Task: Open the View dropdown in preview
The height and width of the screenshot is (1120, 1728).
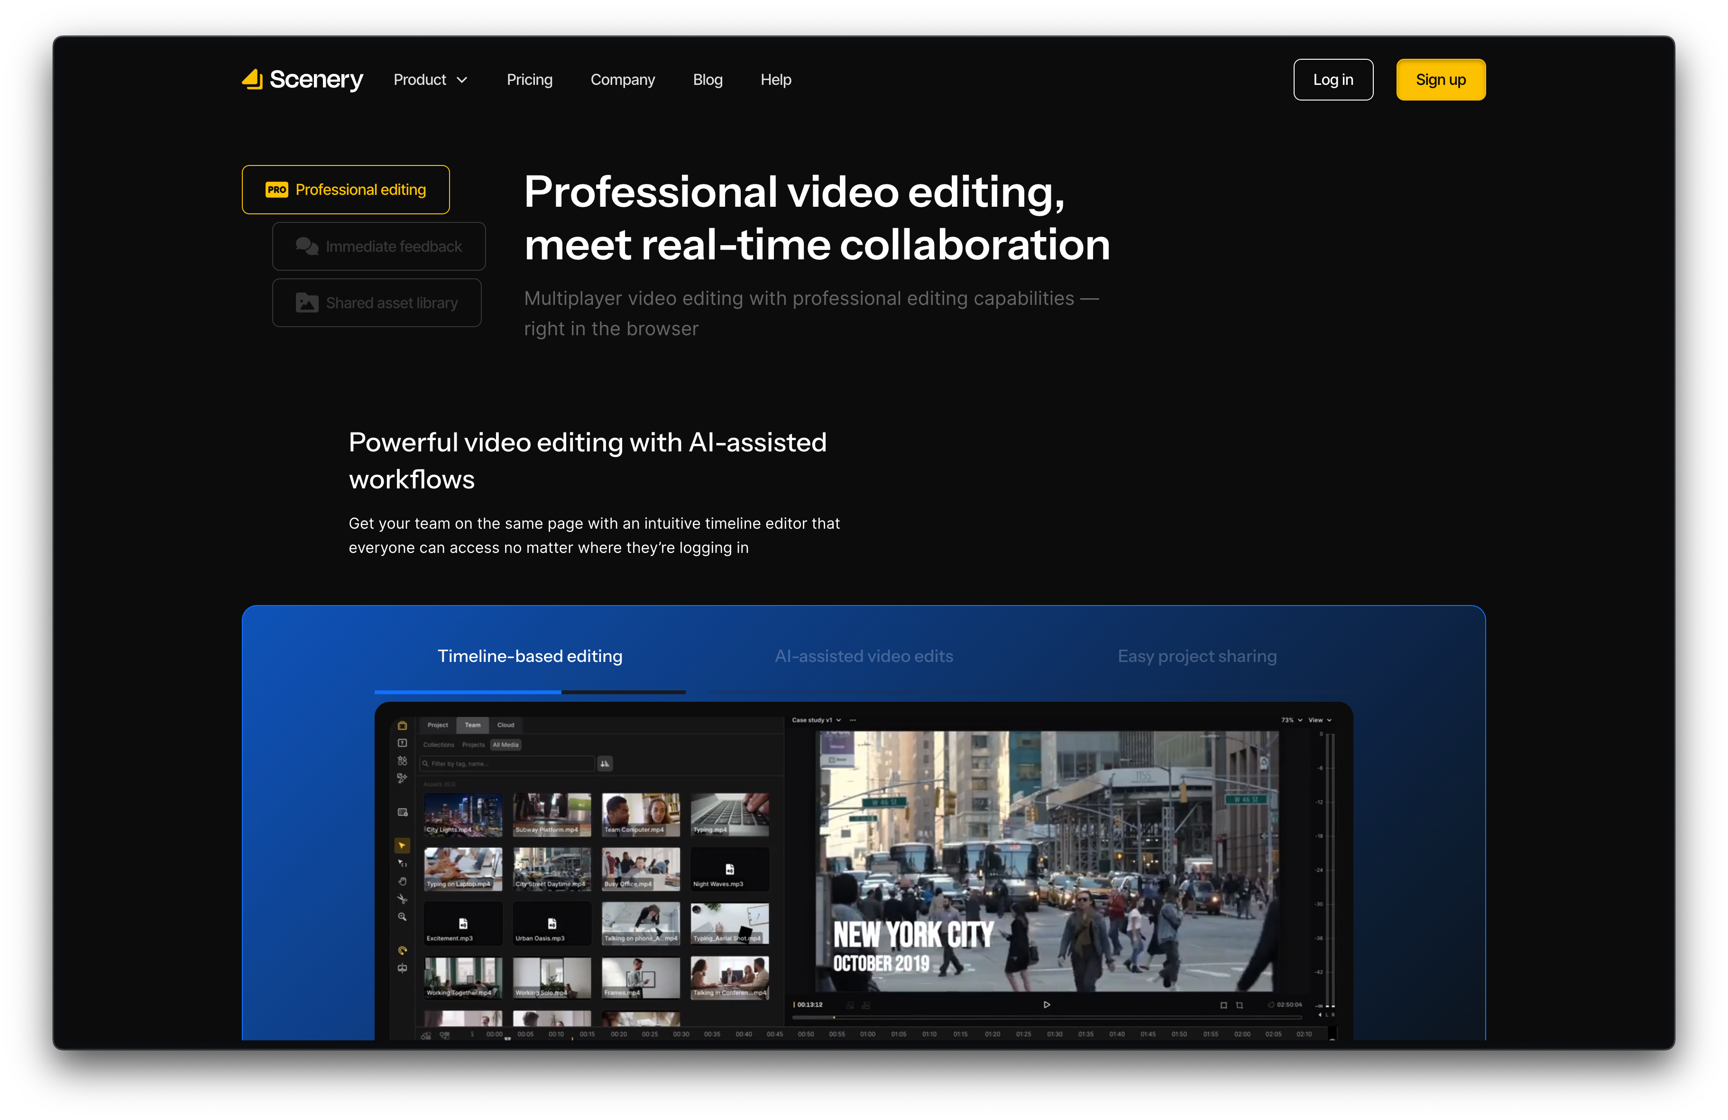Action: tap(1320, 720)
